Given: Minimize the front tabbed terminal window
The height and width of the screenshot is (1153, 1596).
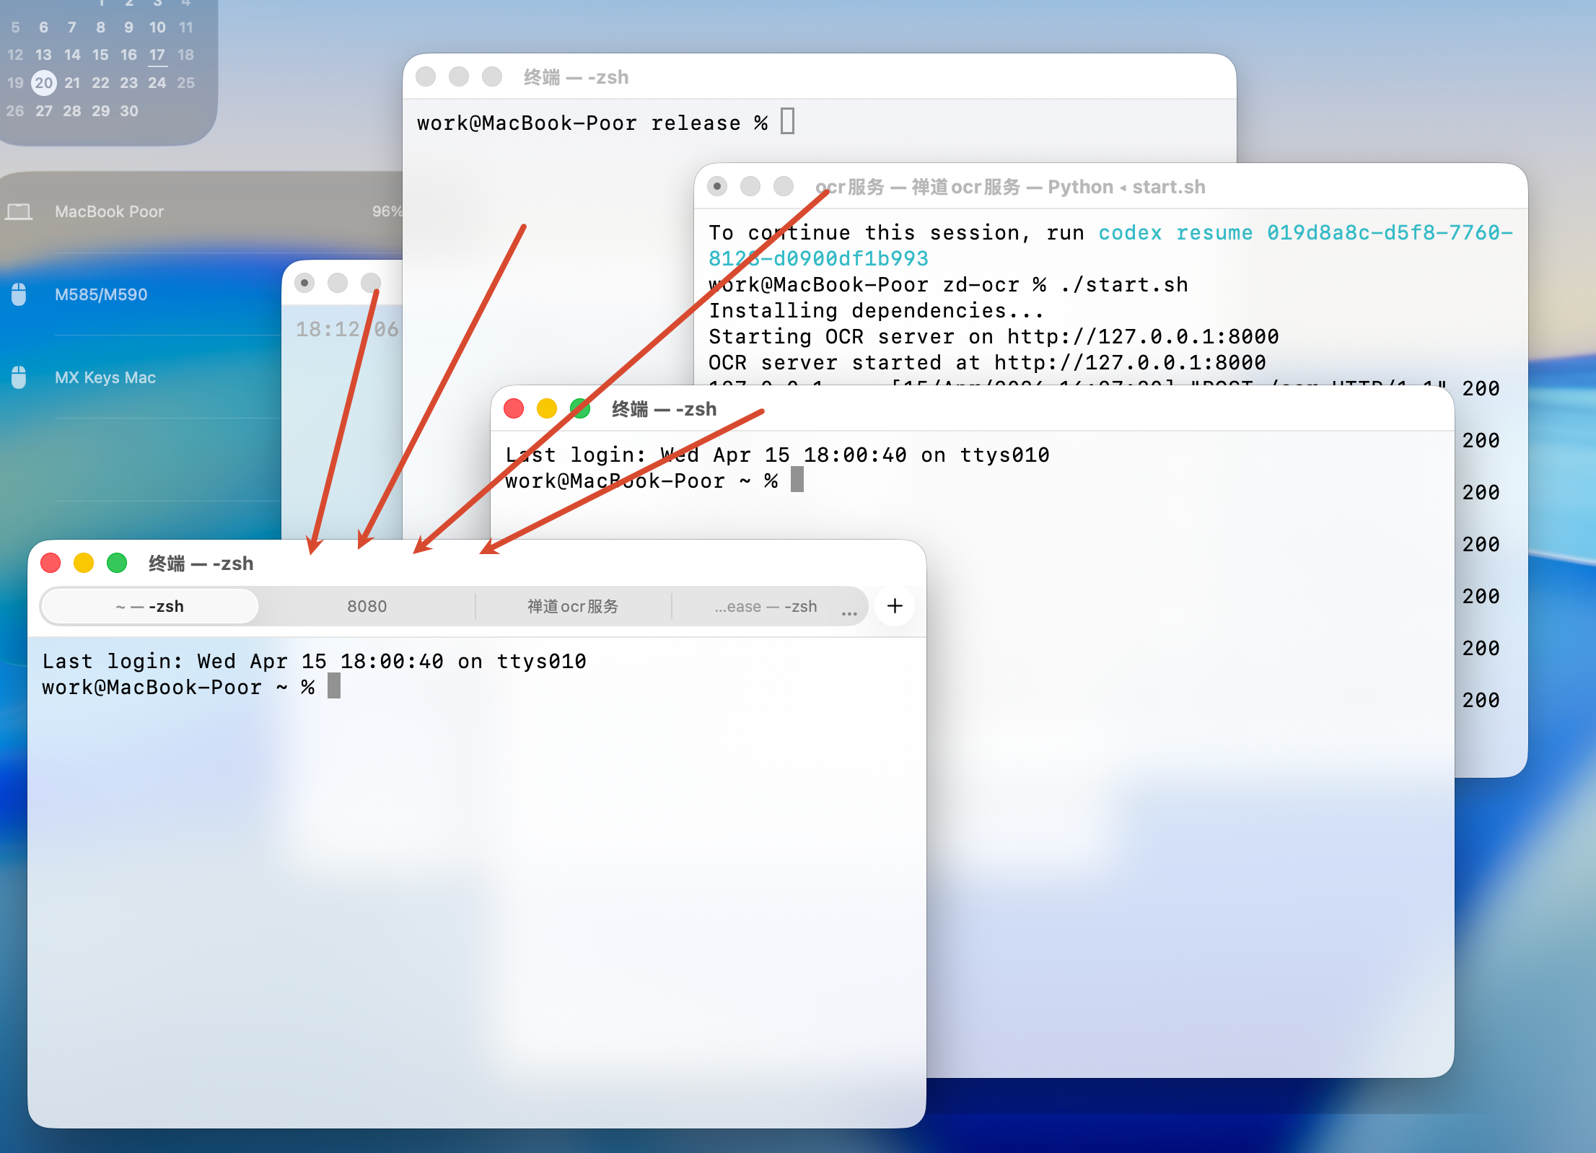Looking at the screenshot, I should point(84,563).
